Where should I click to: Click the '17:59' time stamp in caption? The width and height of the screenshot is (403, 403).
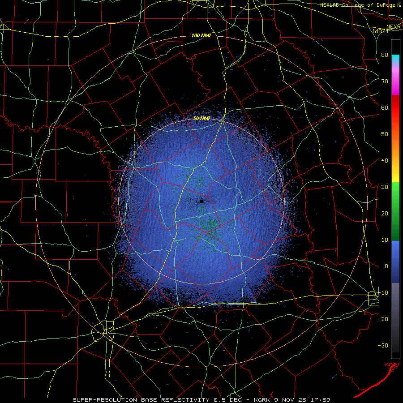click(320, 400)
